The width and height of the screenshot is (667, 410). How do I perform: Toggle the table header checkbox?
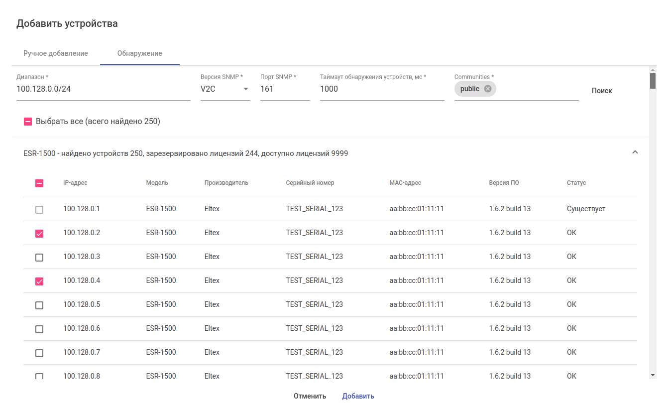click(39, 183)
